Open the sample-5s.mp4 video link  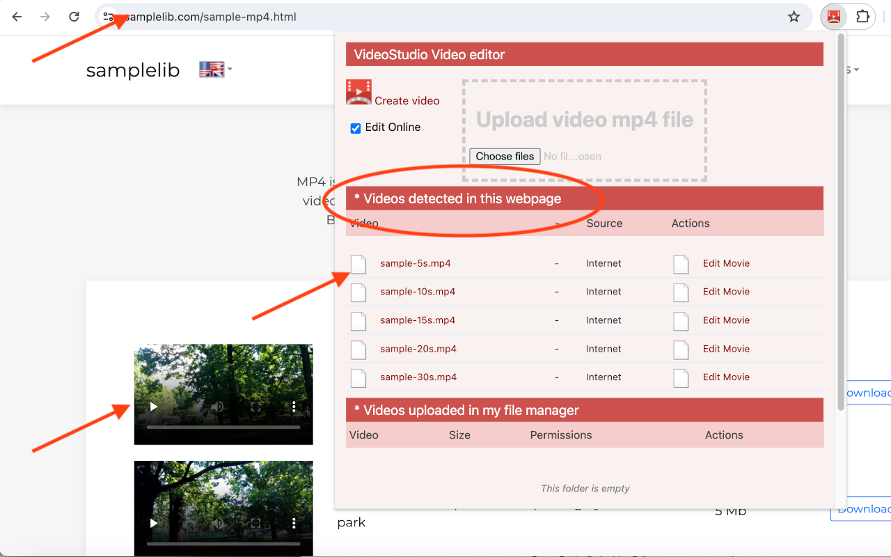[x=416, y=263]
